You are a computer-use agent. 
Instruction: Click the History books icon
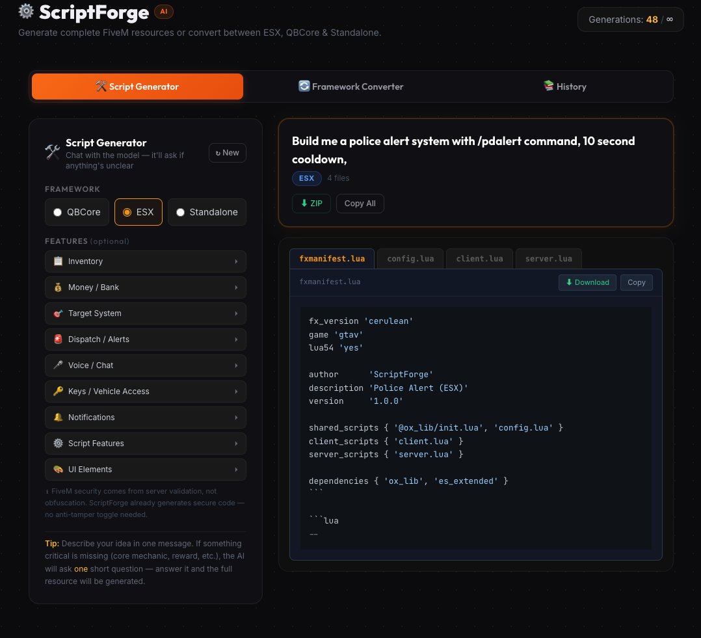(x=549, y=85)
